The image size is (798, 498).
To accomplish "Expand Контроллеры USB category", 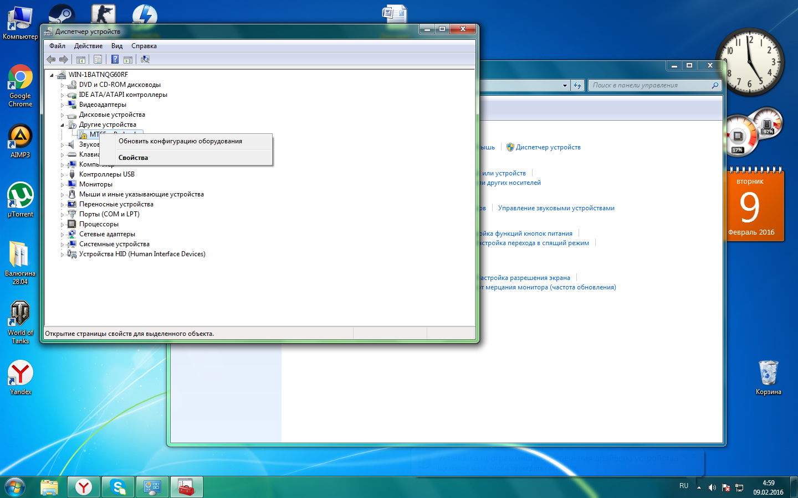I will tap(62, 175).
